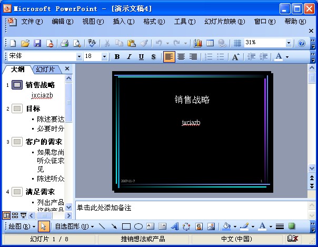Select the Oval drawing tool
This screenshot has height=247, width=318.
click(x=138, y=226)
